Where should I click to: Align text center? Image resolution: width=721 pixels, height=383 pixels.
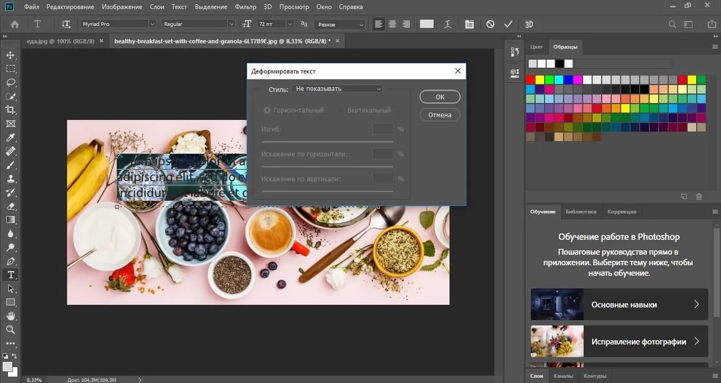click(392, 24)
